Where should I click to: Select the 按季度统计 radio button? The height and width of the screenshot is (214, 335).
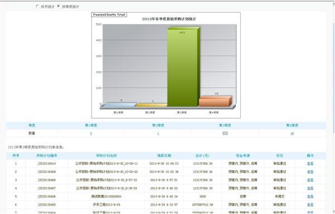[x=59, y=7]
